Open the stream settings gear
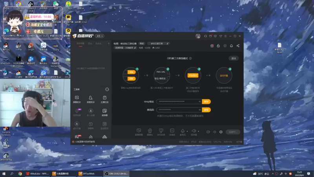314x177 pixels. [221, 132]
